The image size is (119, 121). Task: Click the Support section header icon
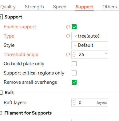pyautogui.click(x=1, y=17)
